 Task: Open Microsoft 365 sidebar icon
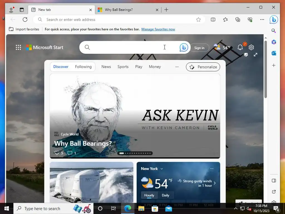tap(274, 42)
